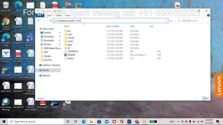Open the File ribbon tab

coord(40,15)
